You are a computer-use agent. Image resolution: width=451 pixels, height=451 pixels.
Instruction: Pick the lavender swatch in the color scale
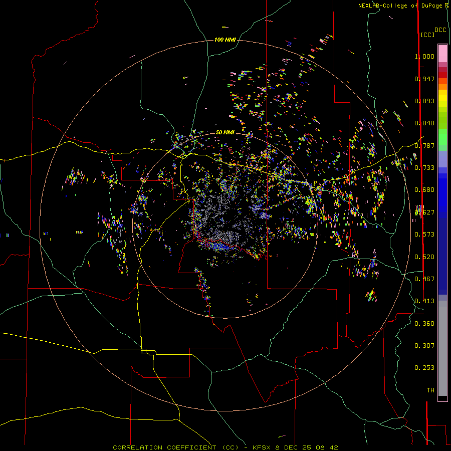442,159
